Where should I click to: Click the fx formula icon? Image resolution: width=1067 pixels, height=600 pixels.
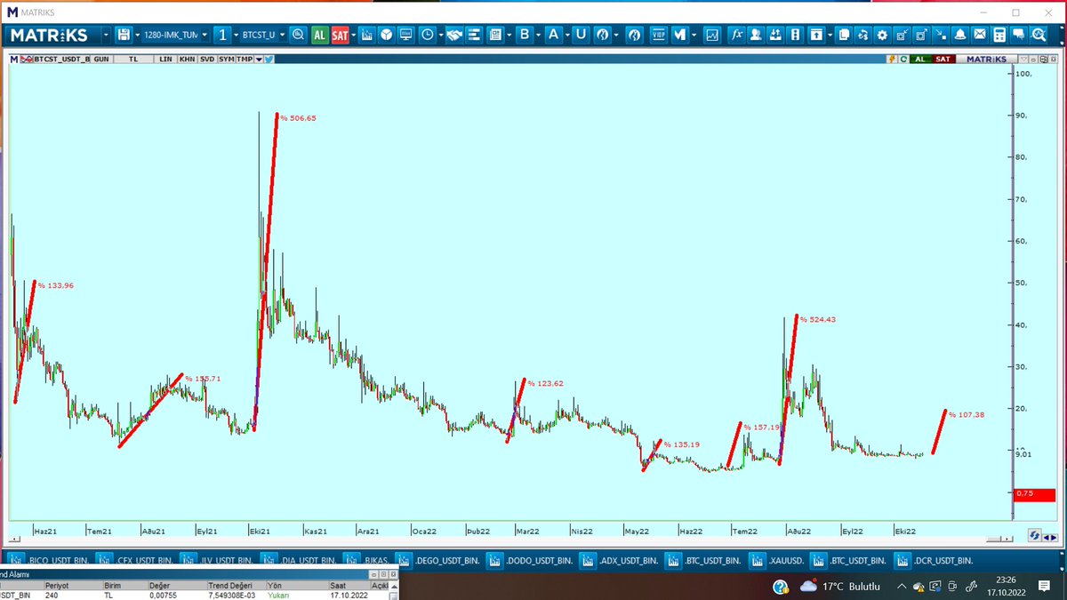[736, 35]
